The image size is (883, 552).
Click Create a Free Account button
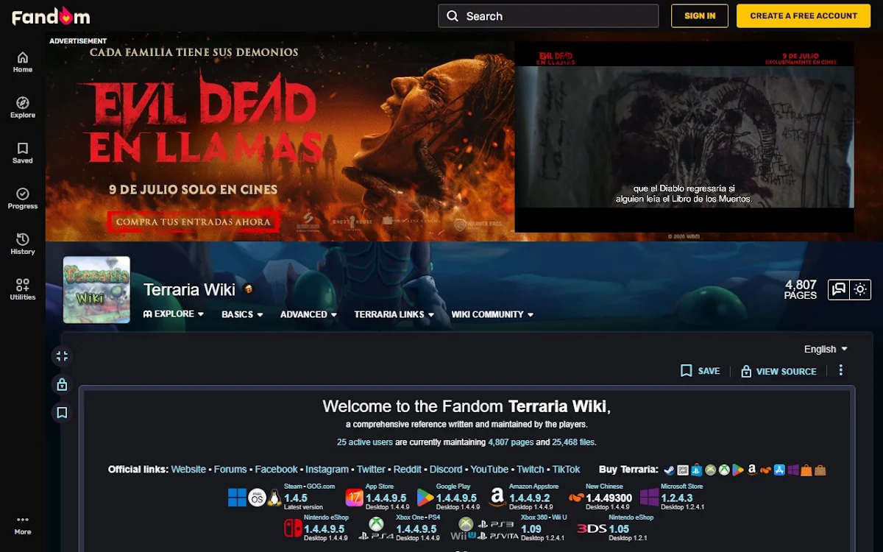point(804,15)
